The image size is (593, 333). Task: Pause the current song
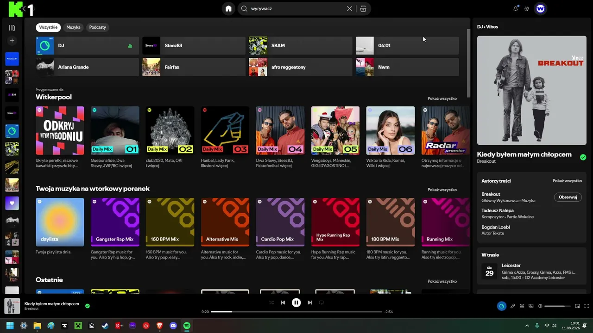click(296, 302)
